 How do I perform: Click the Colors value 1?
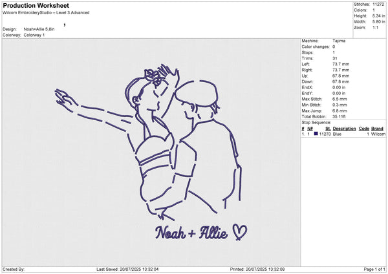374,10
